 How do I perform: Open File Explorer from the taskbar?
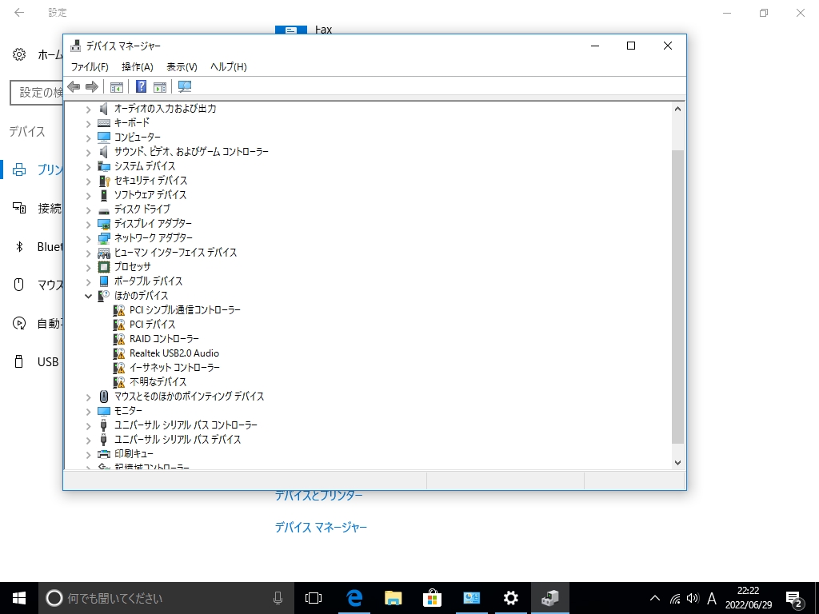tap(394, 598)
